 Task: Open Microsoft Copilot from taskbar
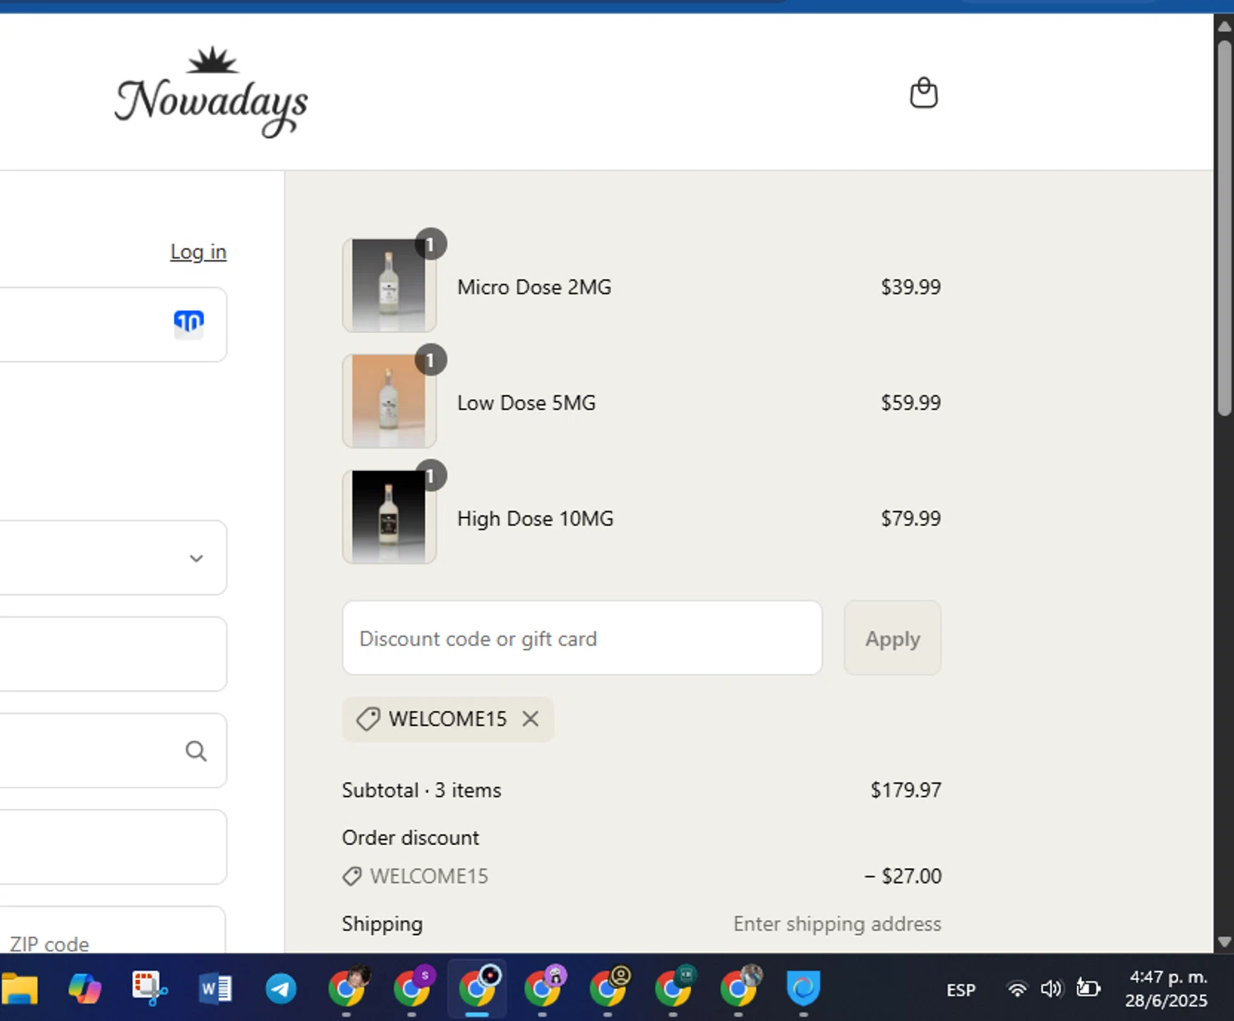click(84, 988)
